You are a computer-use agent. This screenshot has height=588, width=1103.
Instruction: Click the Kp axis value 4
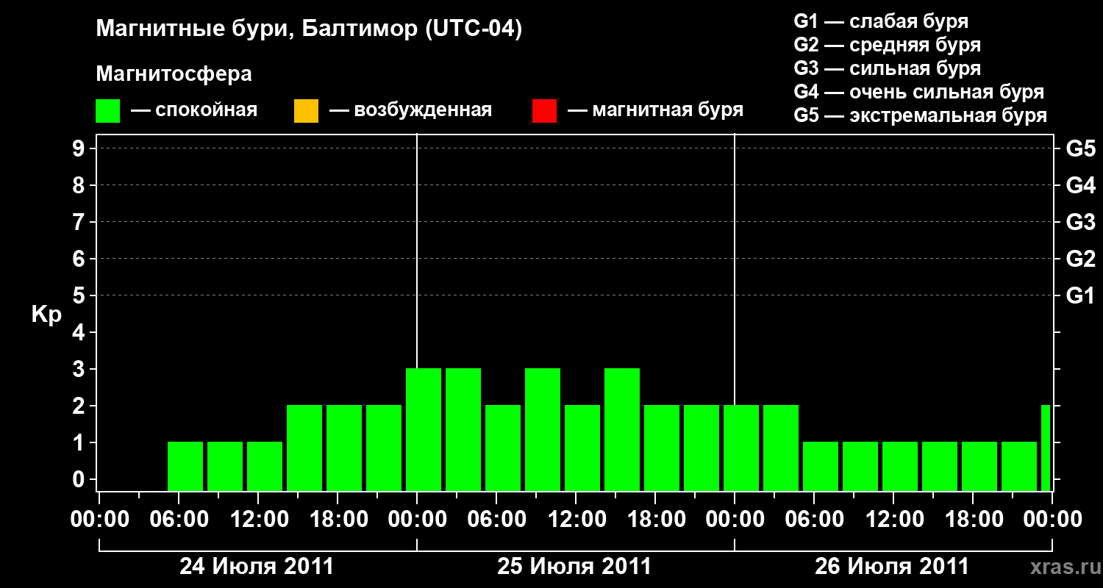[80, 332]
